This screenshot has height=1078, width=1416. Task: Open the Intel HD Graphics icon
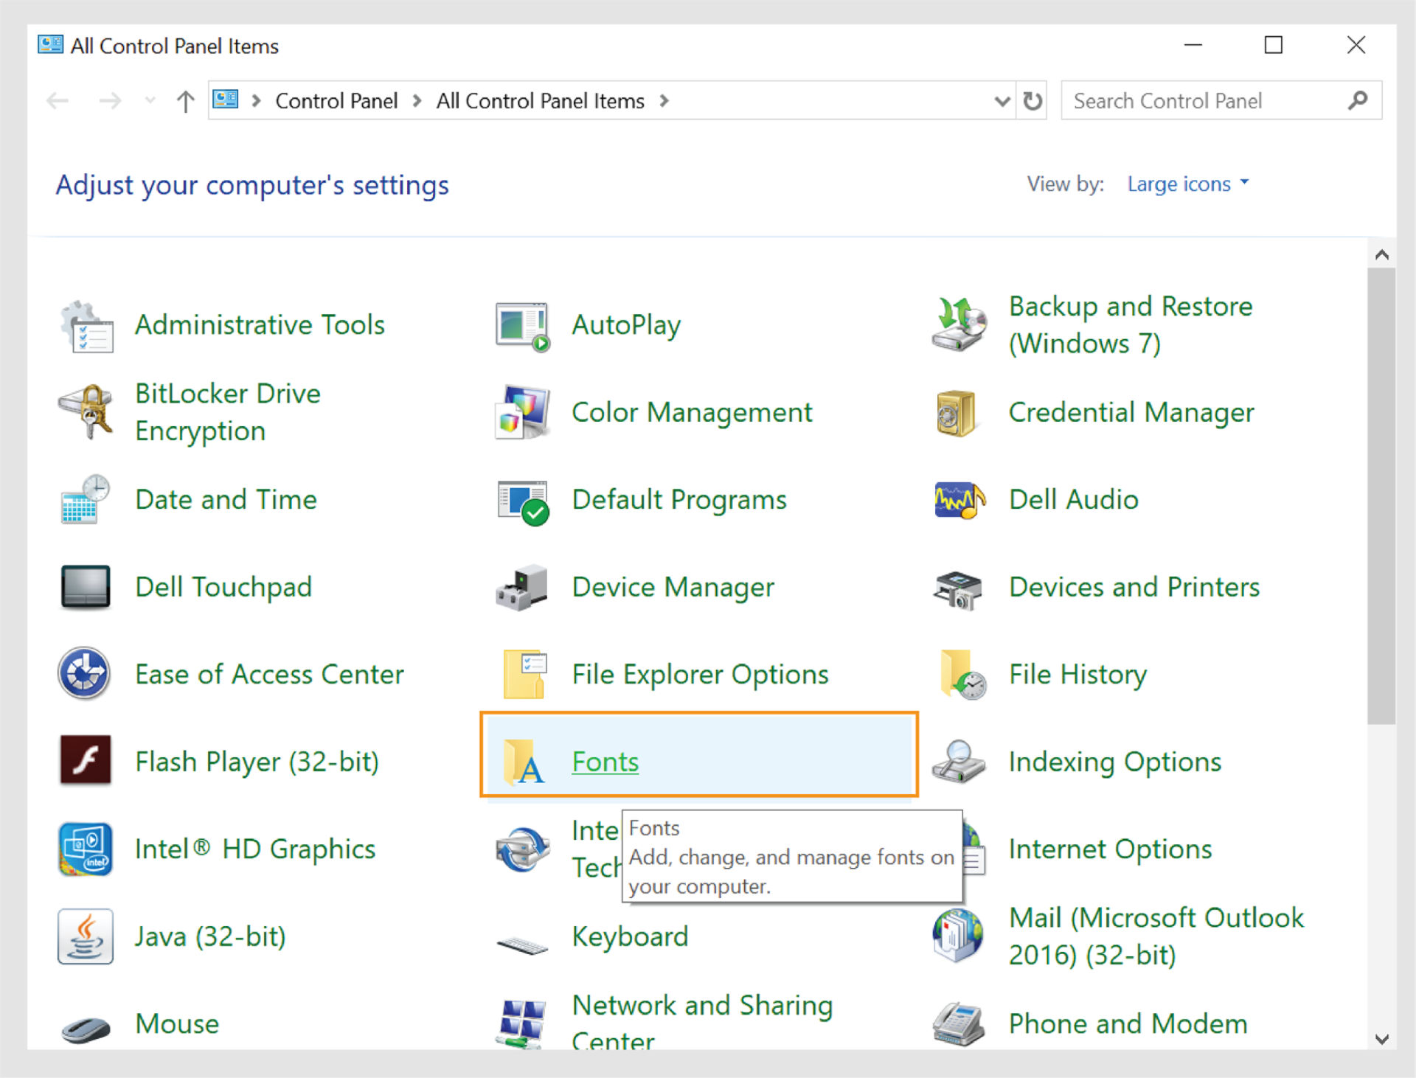[x=86, y=849]
